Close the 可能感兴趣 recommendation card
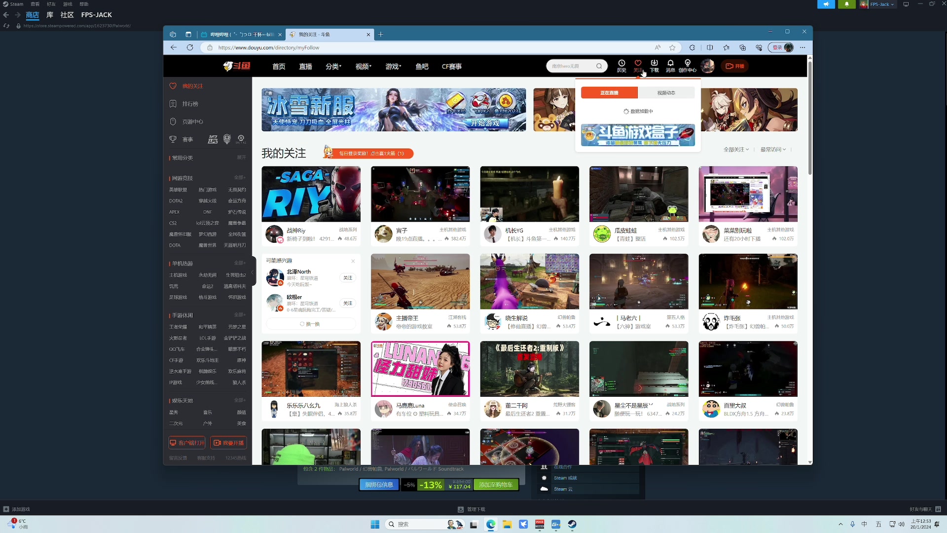This screenshot has width=947, height=533. pyautogui.click(x=353, y=261)
